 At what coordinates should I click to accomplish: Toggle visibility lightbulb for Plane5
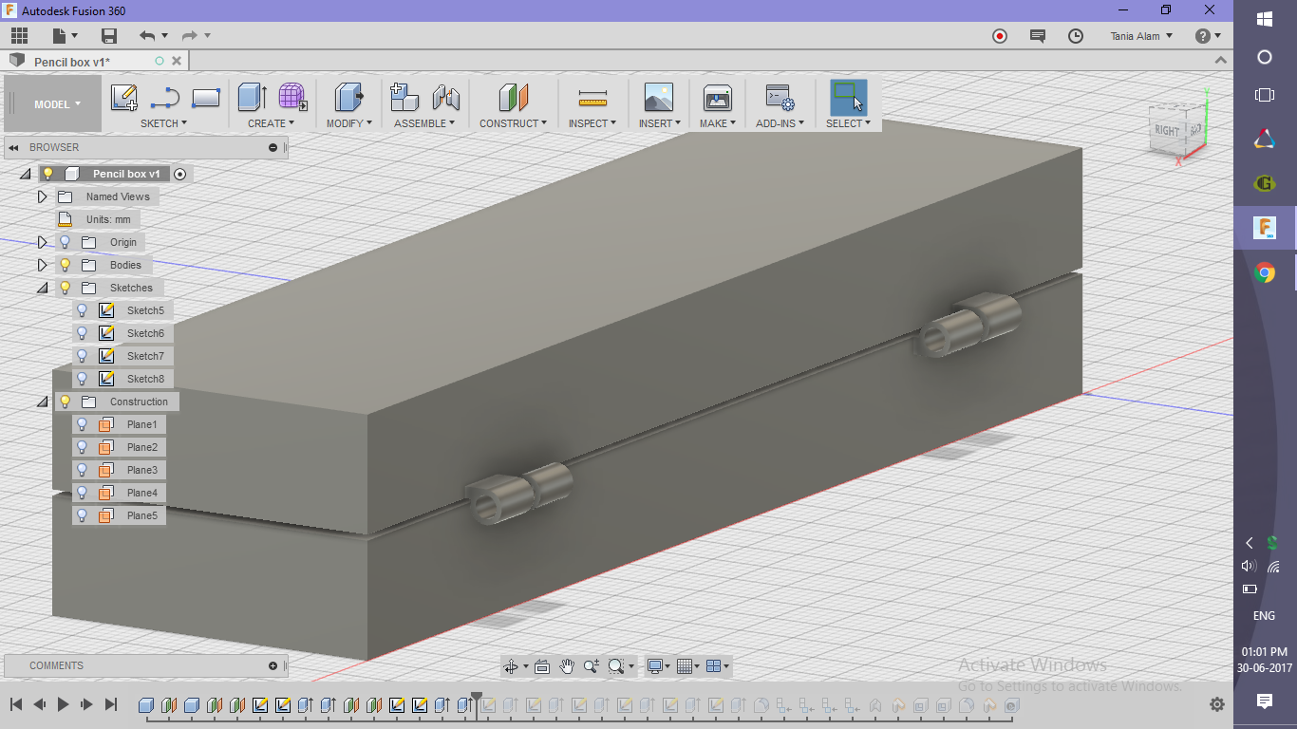83,515
